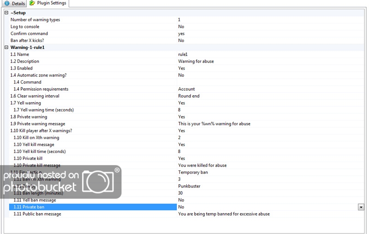The height and width of the screenshot is (234, 369).
Task: Edit the 1.1 Name value field
Action: [183, 54]
